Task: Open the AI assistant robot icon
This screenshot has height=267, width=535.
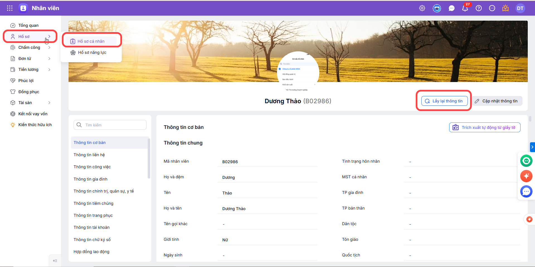Action: pyautogui.click(x=437, y=8)
